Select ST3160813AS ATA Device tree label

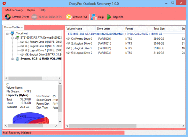(41, 38)
